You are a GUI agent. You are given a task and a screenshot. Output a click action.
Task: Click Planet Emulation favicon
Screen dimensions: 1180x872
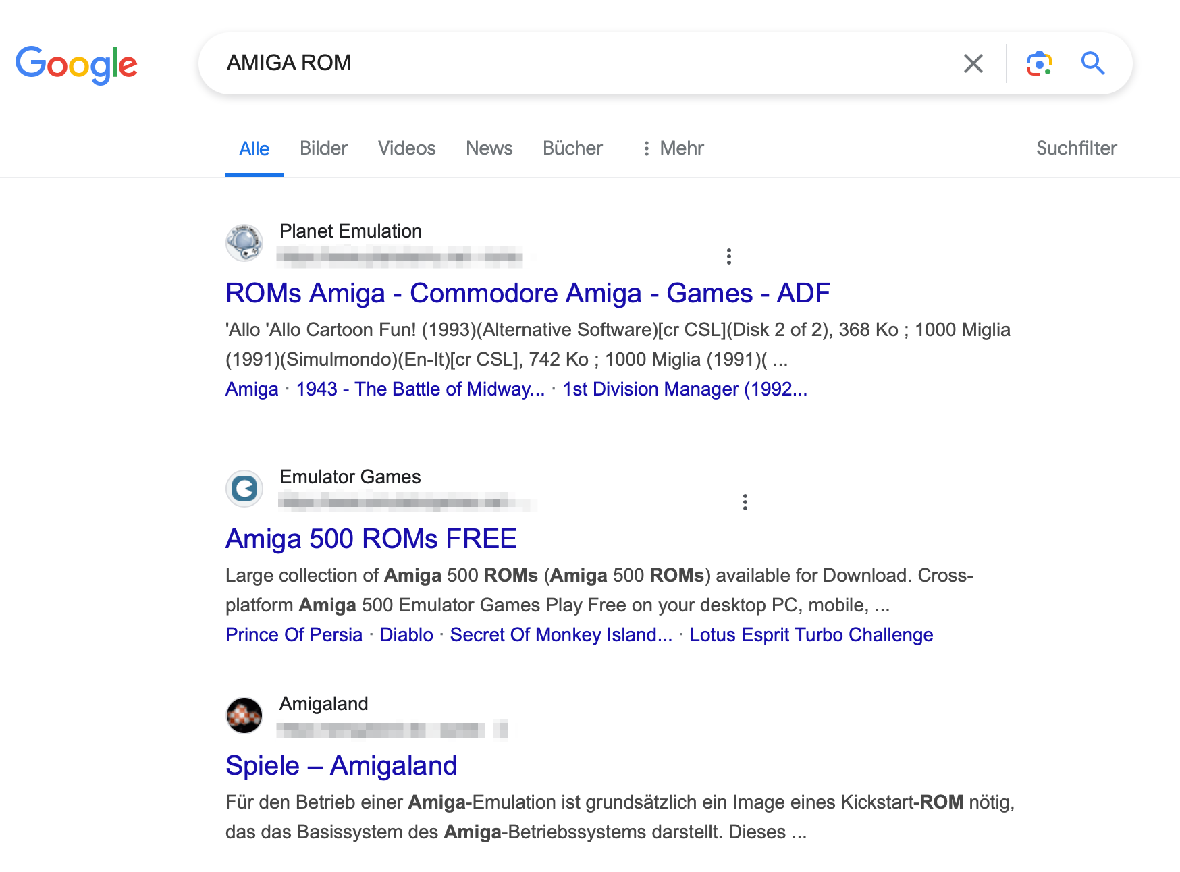[244, 243]
